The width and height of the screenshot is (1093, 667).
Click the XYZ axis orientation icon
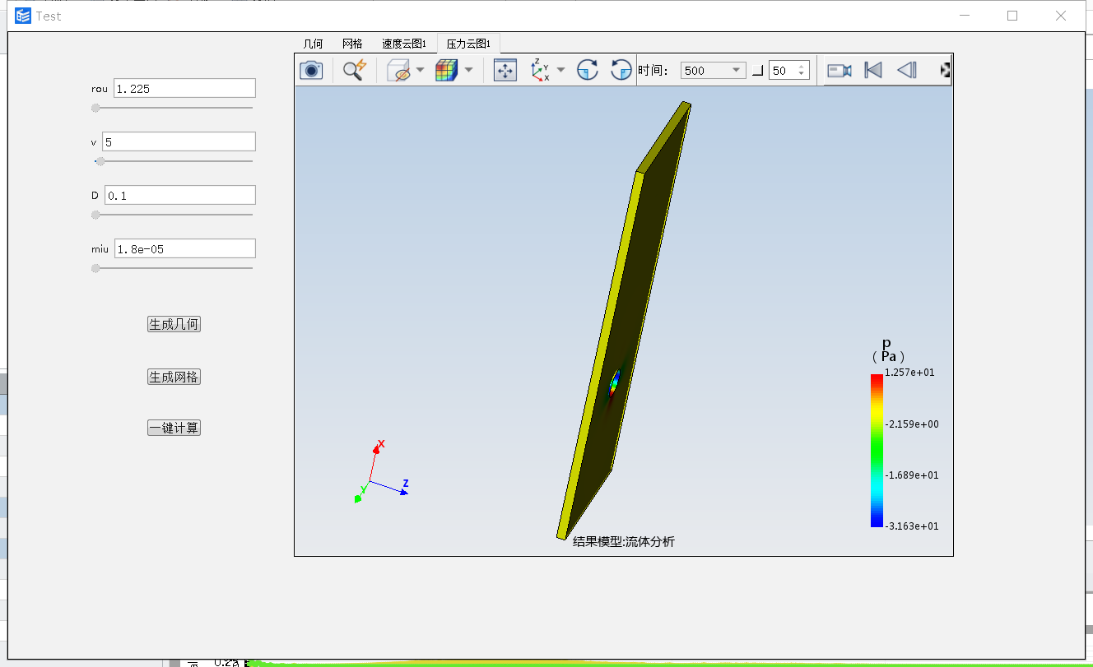540,71
